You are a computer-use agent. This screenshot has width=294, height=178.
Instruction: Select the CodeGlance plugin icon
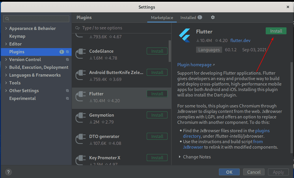(81, 54)
